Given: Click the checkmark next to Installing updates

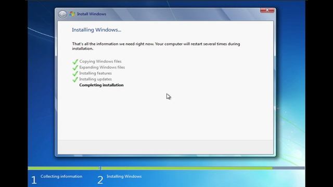Looking at the screenshot, I should 75,79.
